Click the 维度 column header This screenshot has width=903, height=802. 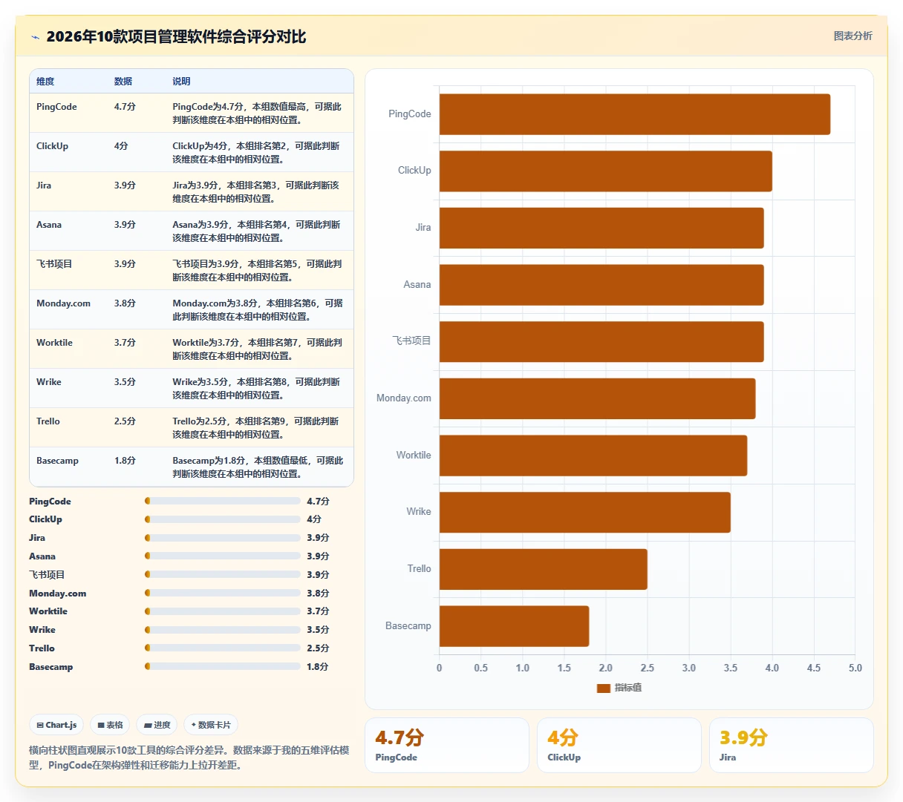(45, 82)
